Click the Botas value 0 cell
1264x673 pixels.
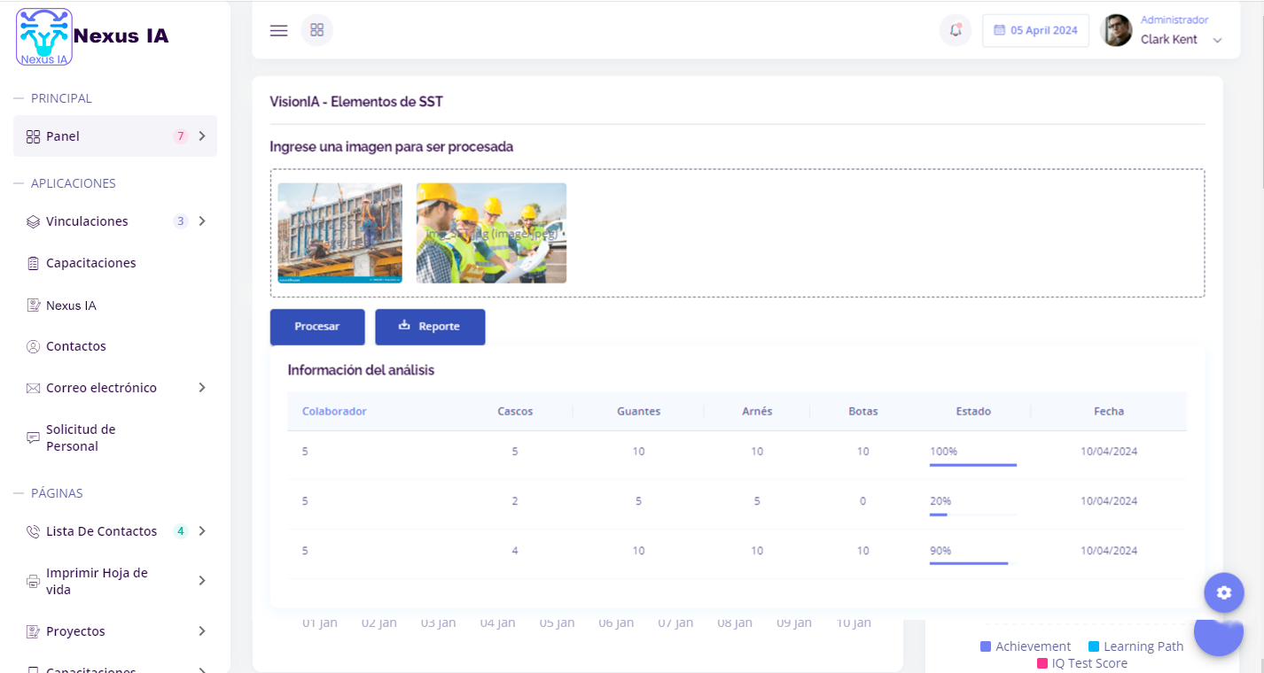pyautogui.click(x=863, y=501)
